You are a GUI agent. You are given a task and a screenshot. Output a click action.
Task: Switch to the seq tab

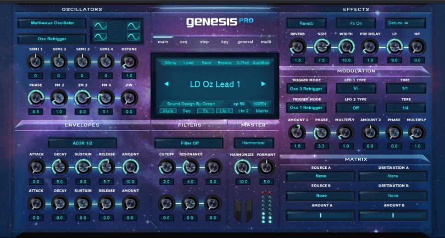pos(184,42)
